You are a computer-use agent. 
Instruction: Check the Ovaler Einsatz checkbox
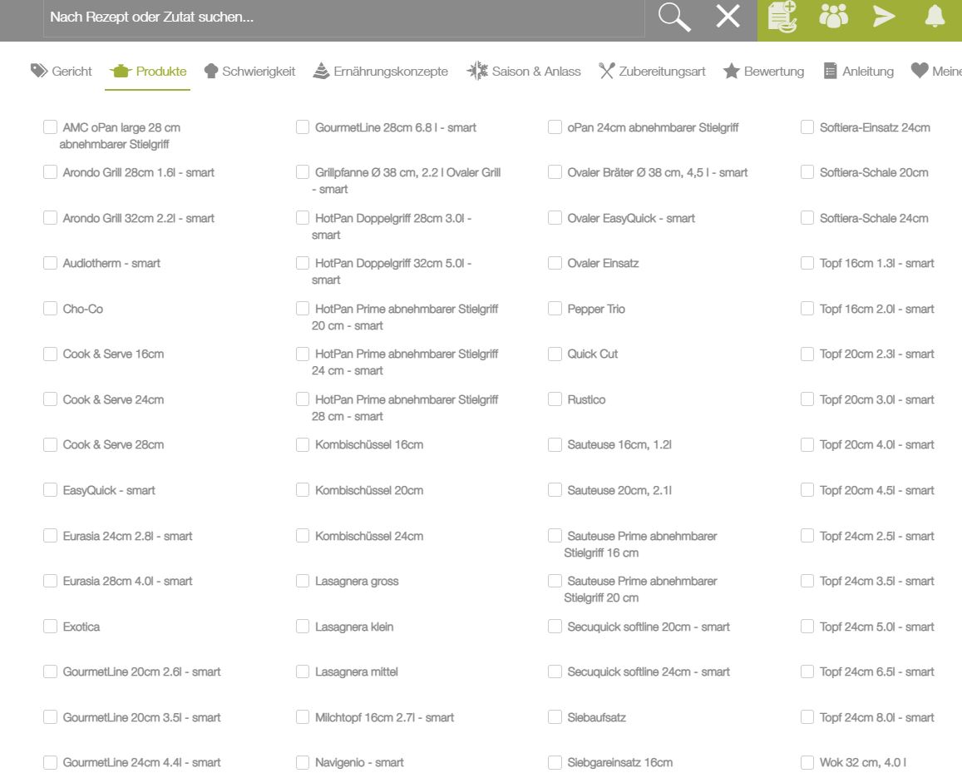555,263
